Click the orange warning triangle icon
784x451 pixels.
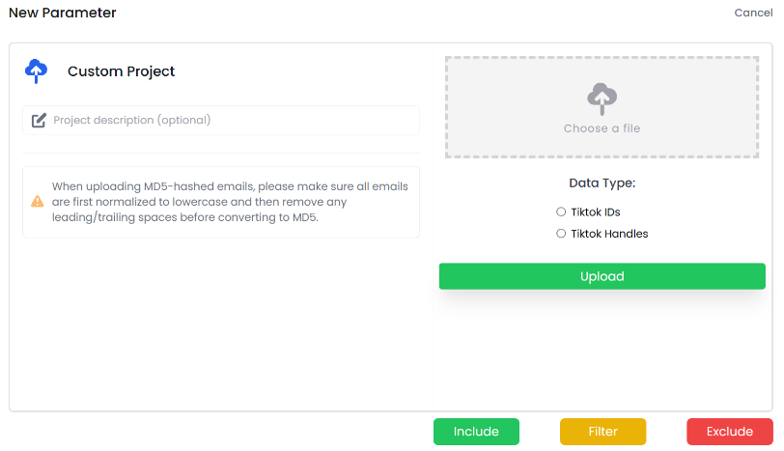(x=38, y=202)
